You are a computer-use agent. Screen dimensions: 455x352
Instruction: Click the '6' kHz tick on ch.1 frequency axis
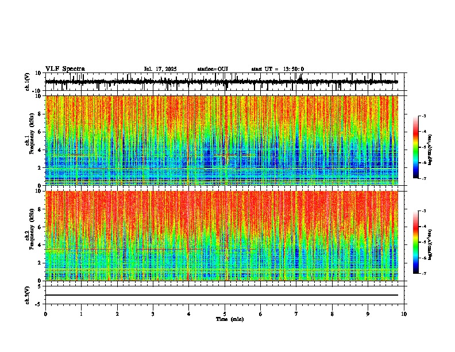click(40, 132)
